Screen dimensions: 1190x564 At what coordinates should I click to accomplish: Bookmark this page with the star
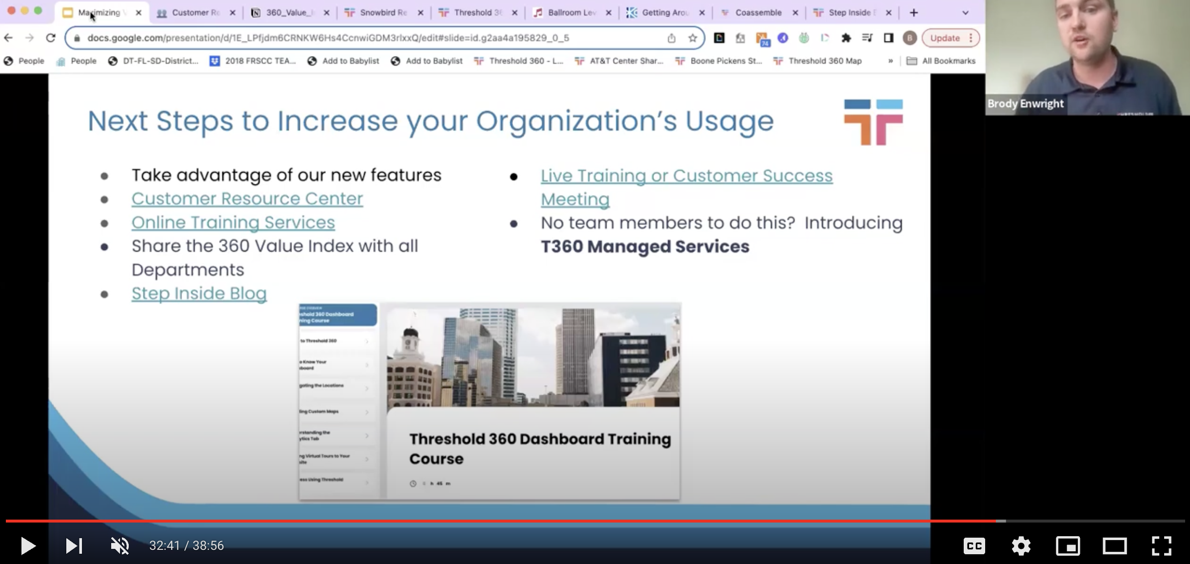click(x=693, y=38)
